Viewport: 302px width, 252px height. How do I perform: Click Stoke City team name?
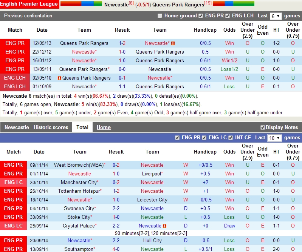[79, 217]
